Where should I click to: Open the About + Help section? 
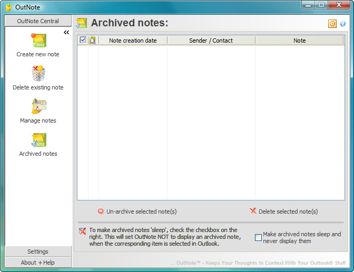tap(38, 263)
